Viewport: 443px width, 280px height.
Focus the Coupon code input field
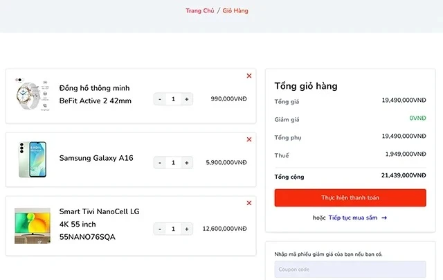click(x=350, y=270)
